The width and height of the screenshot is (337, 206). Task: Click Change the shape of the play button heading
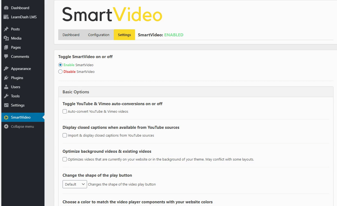tap(97, 175)
